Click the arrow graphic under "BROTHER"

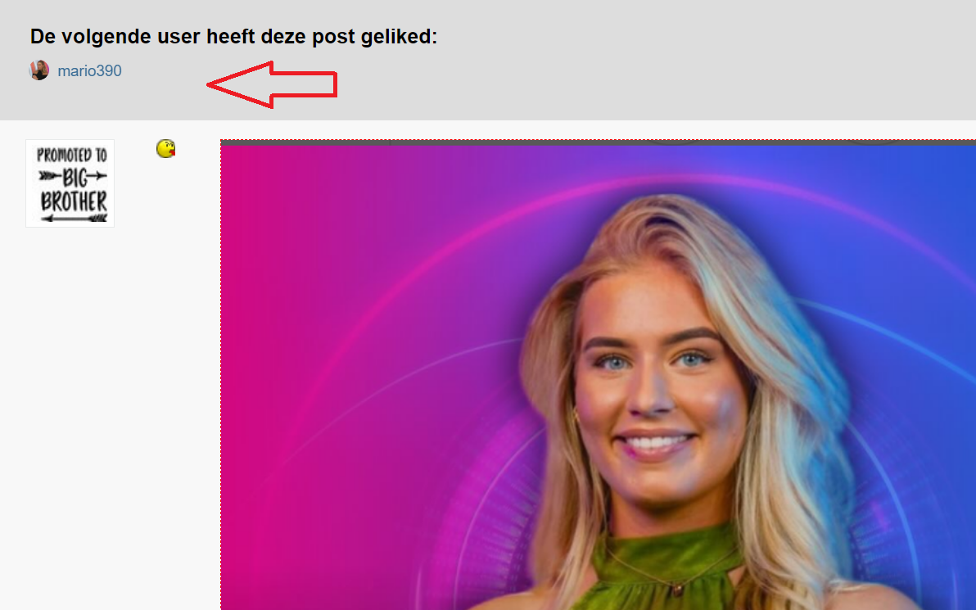74,218
